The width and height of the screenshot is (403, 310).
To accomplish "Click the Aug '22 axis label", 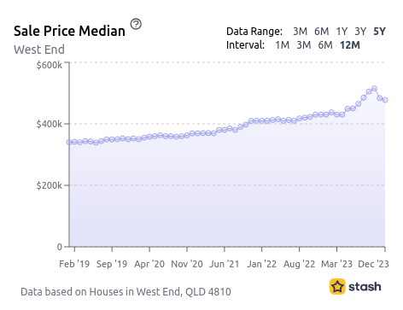I will pos(299,264).
